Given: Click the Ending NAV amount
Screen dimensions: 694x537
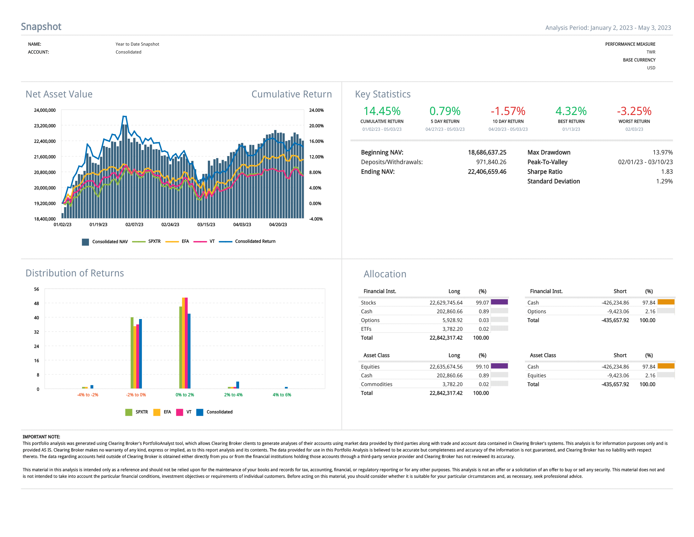Looking at the screenshot, I should [x=487, y=172].
